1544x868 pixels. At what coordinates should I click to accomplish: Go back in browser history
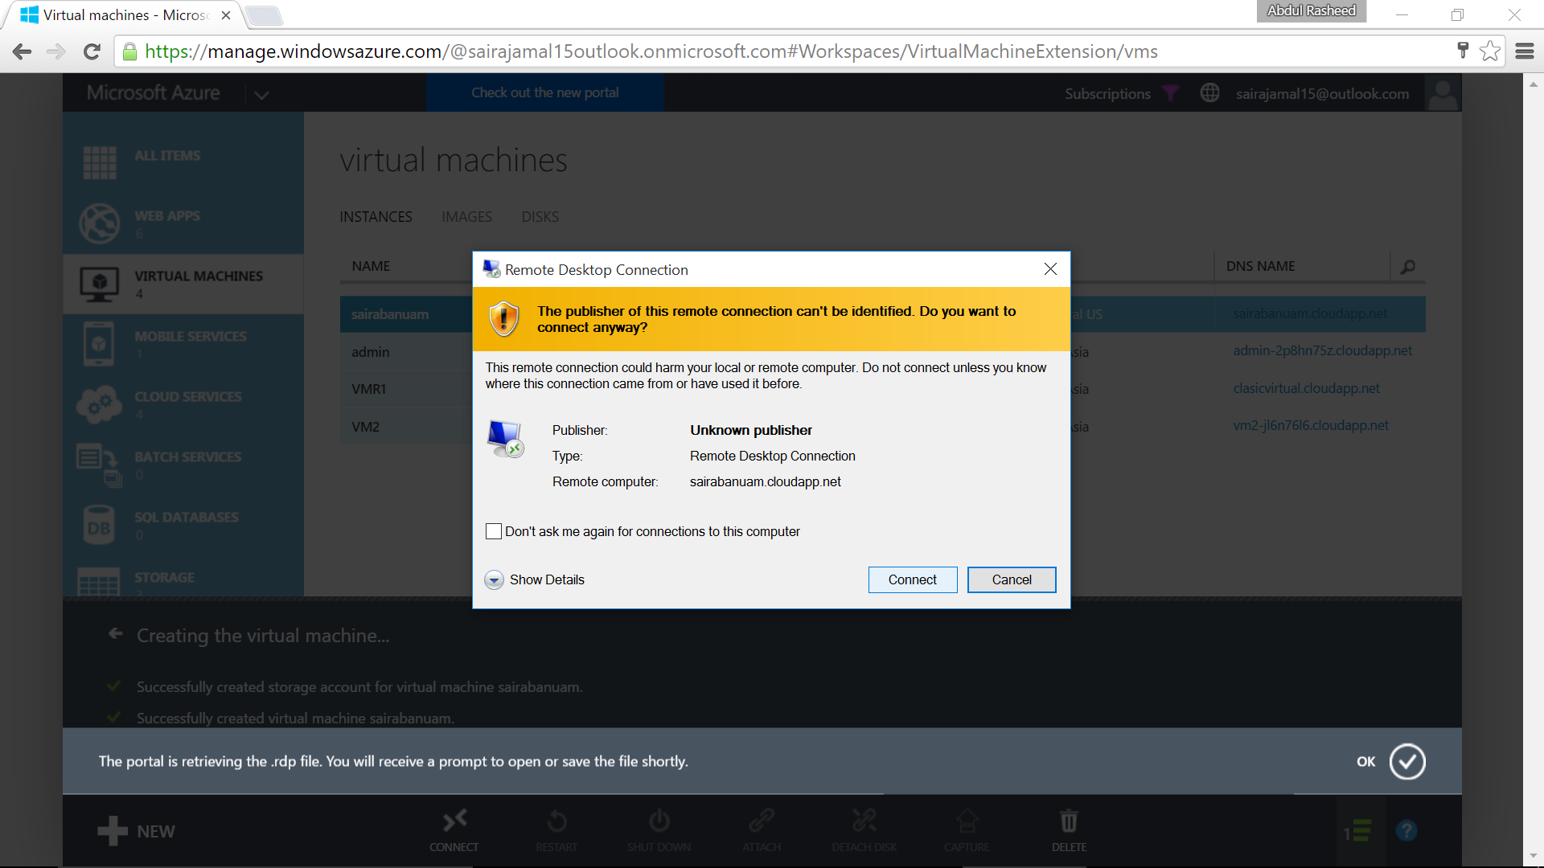[23, 51]
